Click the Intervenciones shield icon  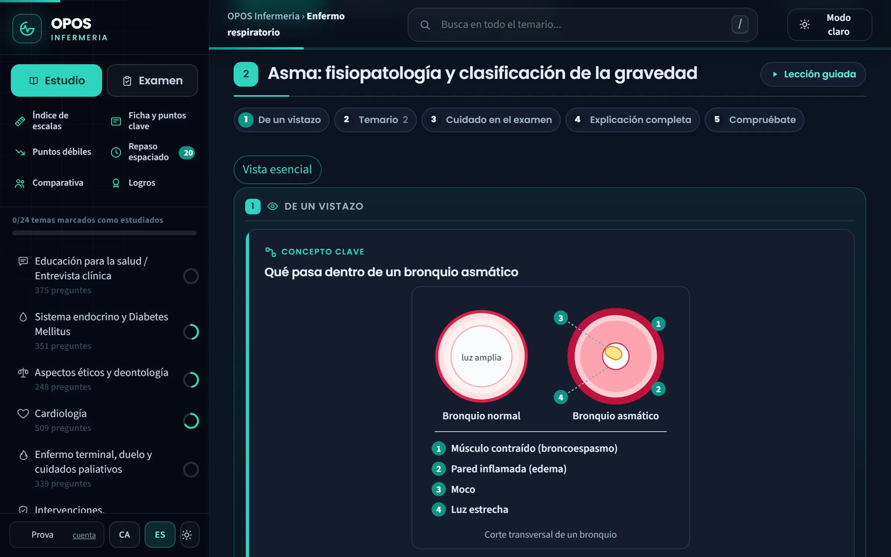tap(23, 510)
